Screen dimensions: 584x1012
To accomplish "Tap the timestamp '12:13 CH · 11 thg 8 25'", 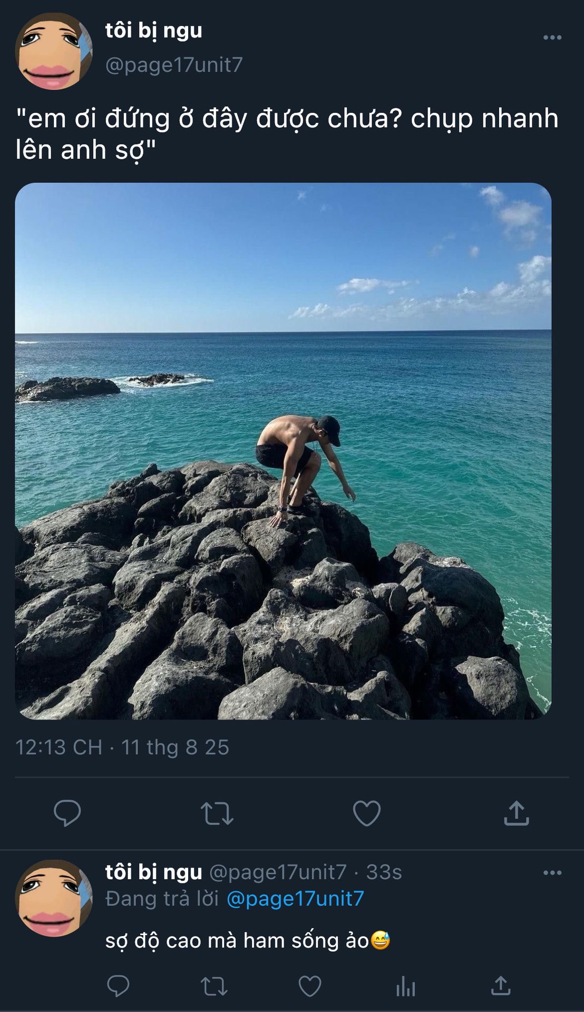I will pos(122,747).
